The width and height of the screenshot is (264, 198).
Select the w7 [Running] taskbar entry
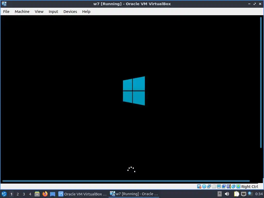pos(134,194)
